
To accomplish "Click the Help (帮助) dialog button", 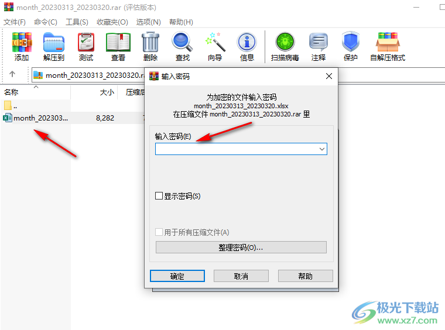I will click(x=306, y=276).
